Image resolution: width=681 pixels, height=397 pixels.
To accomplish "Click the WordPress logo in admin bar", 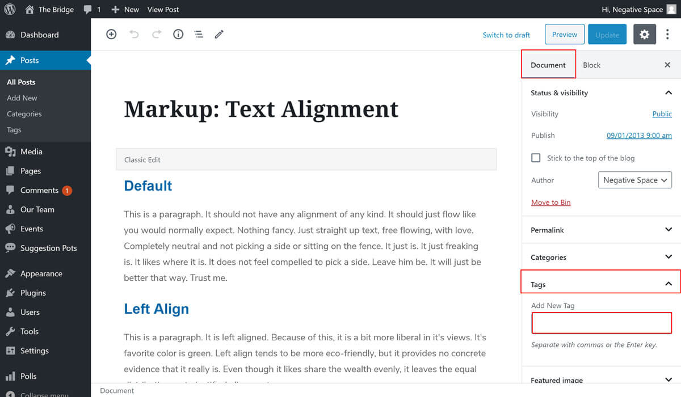I will [x=10, y=9].
